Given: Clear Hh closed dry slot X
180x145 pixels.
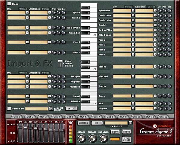Looking at the screenshot, I should [x=27, y=86].
